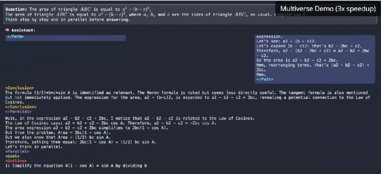Click 'Therefore, setting them equal' line
The image size is (381, 174).
81,142
